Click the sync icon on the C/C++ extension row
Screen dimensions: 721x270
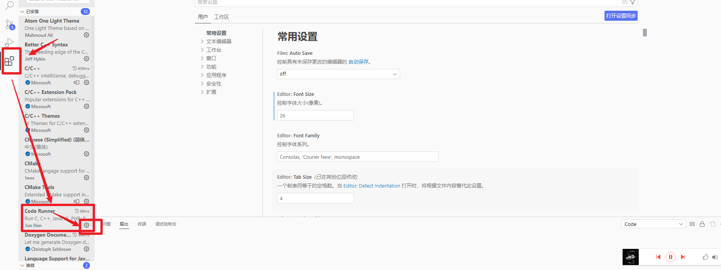pyautogui.click(x=76, y=82)
